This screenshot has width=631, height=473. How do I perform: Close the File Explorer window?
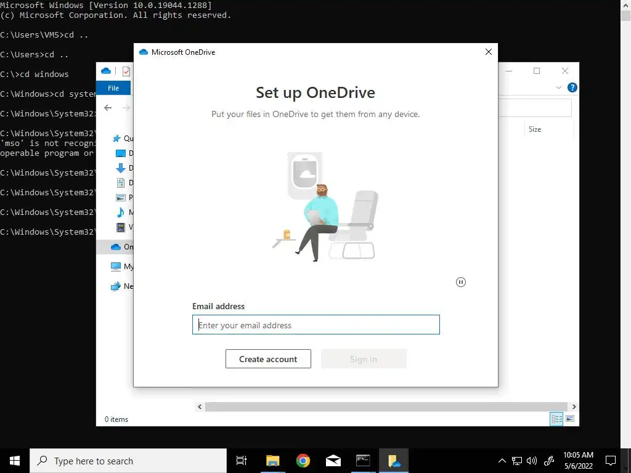tap(565, 71)
